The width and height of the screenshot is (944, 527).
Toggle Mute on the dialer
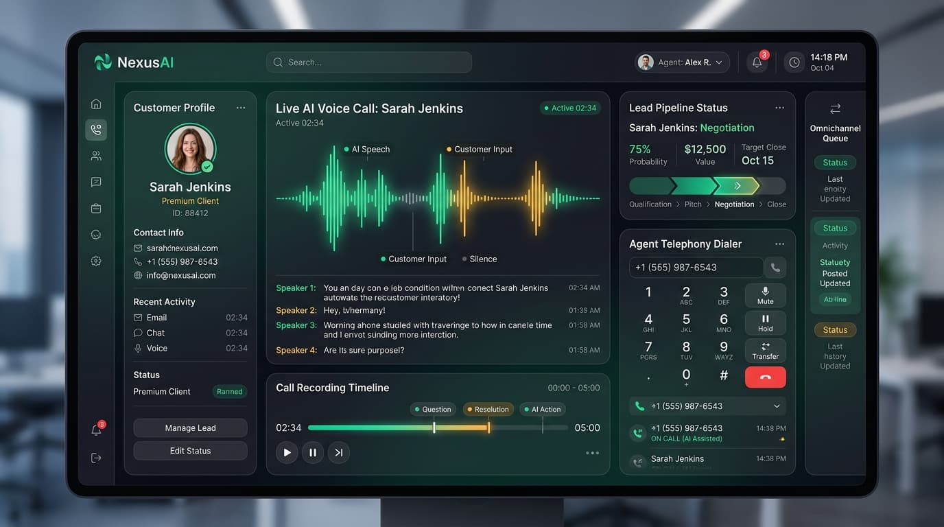point(766,296)
